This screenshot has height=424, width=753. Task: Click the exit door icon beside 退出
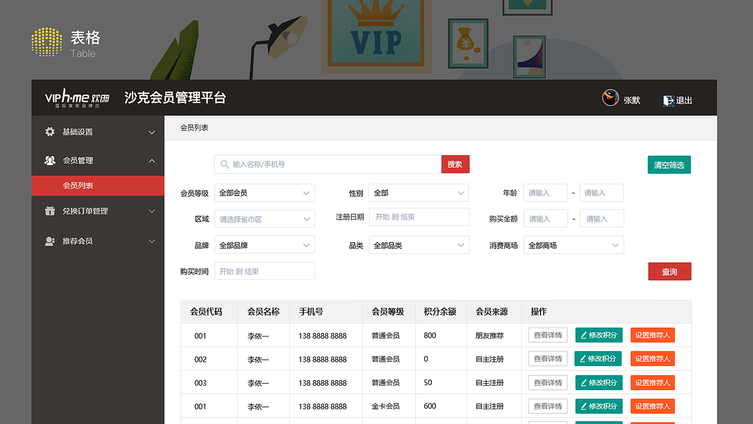[x=668, y=100]
